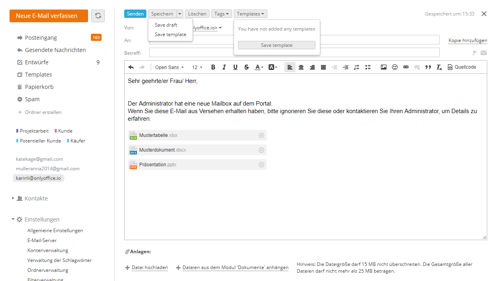Toggle Quellcode source view
Image resolution: width=492 pixels, height=281 pixels.
[462, 67]
